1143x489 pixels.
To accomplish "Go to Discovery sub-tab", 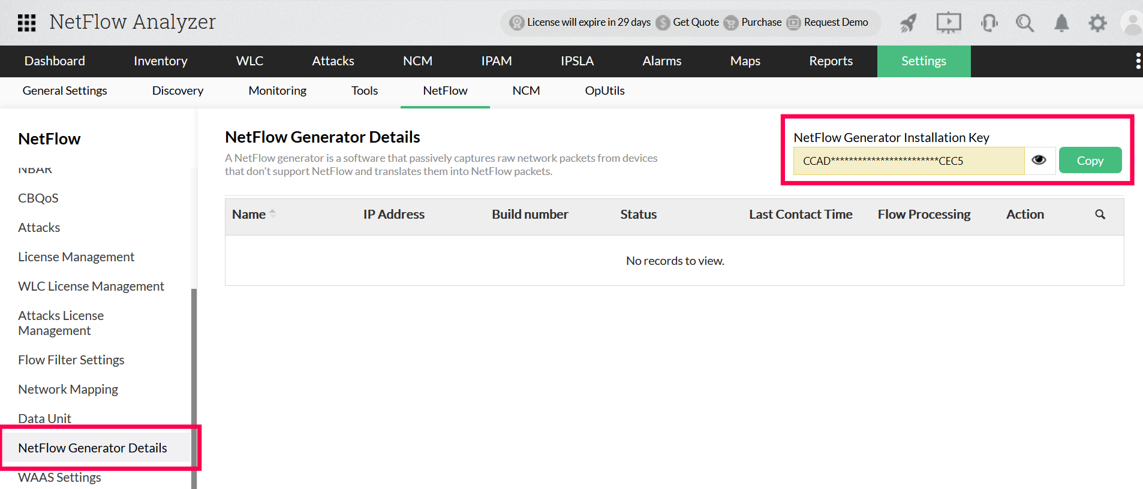I will (178, 90).
